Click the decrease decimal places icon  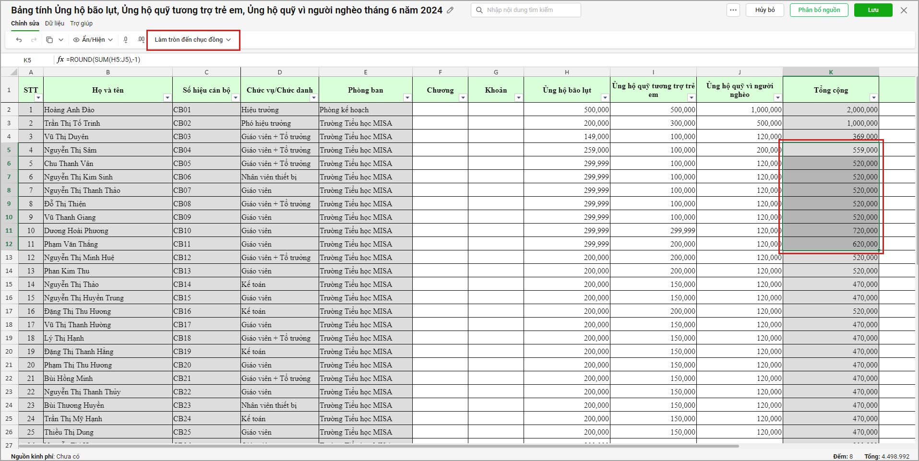(x=126, y=40)
